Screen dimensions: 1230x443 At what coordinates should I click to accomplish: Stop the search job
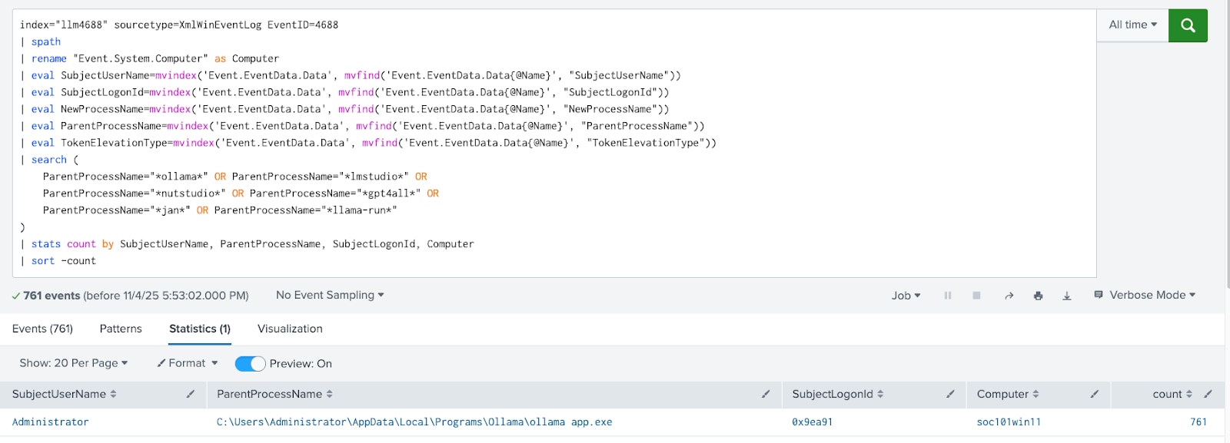point(976,296)
